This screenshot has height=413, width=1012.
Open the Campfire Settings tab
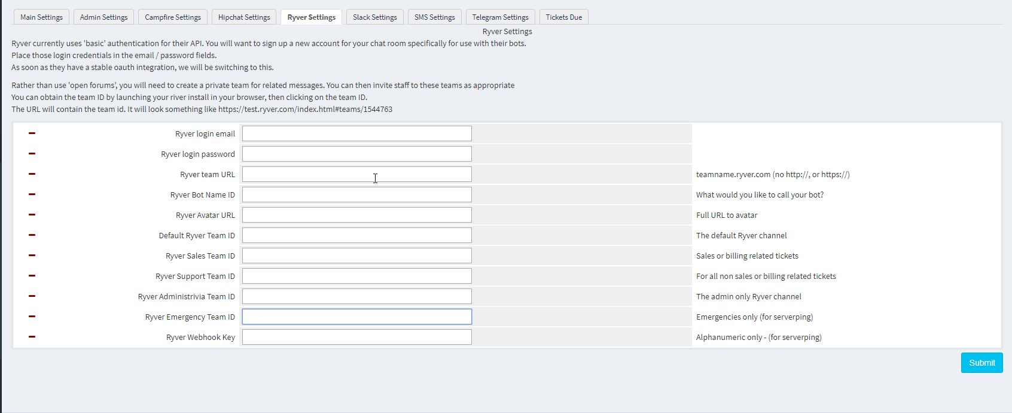173,17
